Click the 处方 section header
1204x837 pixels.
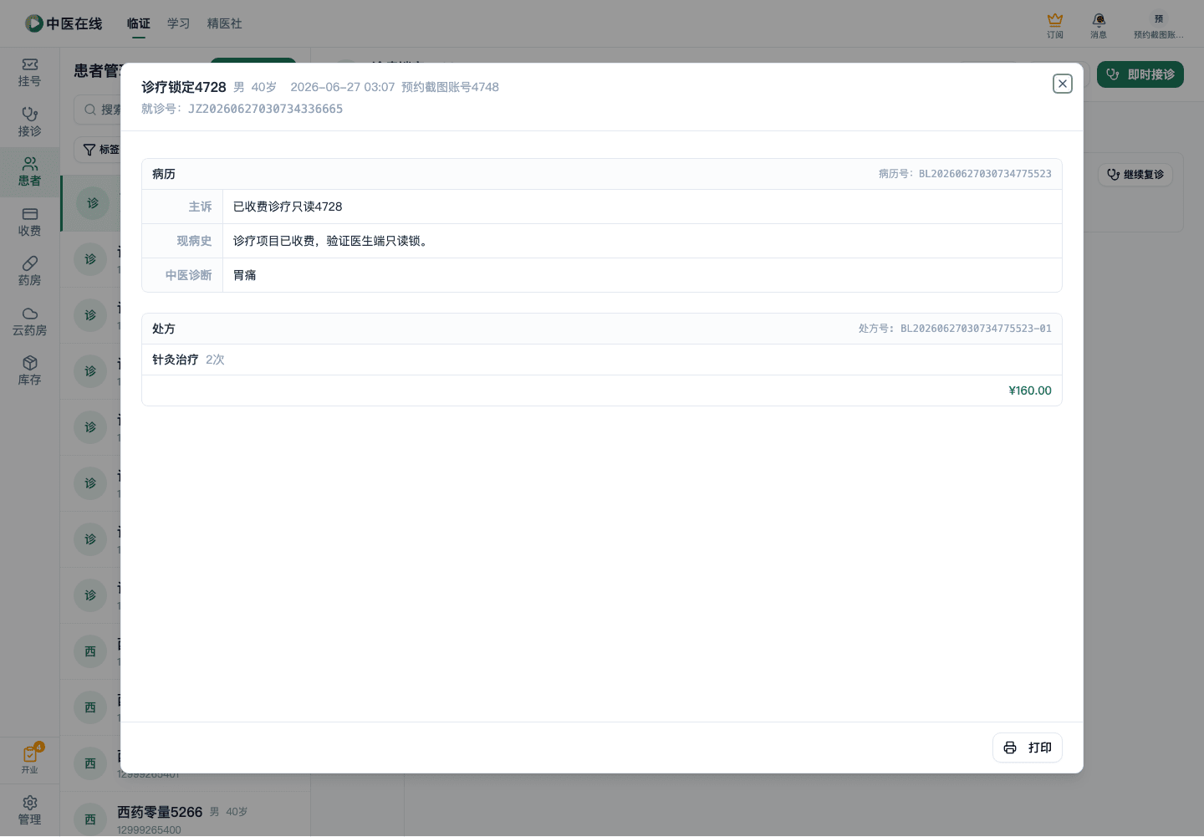(x=164, y=329)
